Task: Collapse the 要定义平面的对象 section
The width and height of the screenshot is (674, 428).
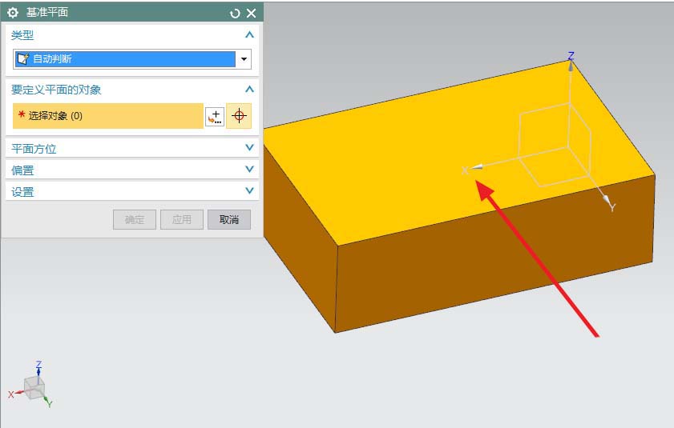Action: (249, 90)
